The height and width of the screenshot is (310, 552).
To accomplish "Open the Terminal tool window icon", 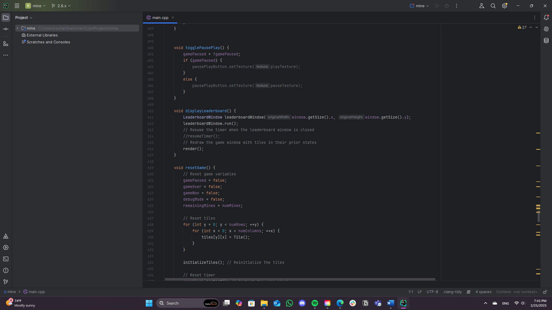I will tap(6, 259).
